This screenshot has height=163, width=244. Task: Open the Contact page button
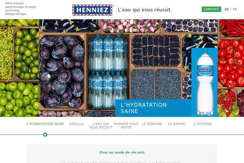click(x=211, y=9)
